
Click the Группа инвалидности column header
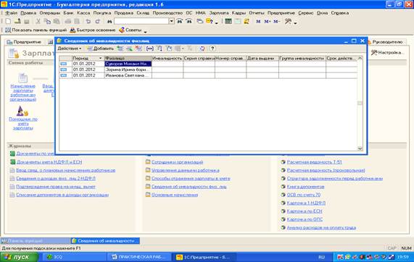tap(302, 58)
